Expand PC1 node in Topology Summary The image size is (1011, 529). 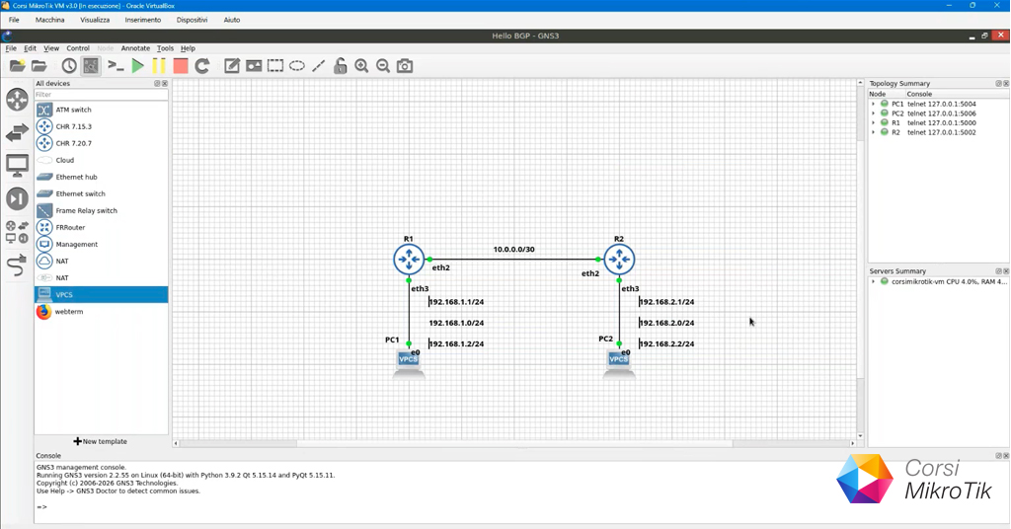point(874,104)
